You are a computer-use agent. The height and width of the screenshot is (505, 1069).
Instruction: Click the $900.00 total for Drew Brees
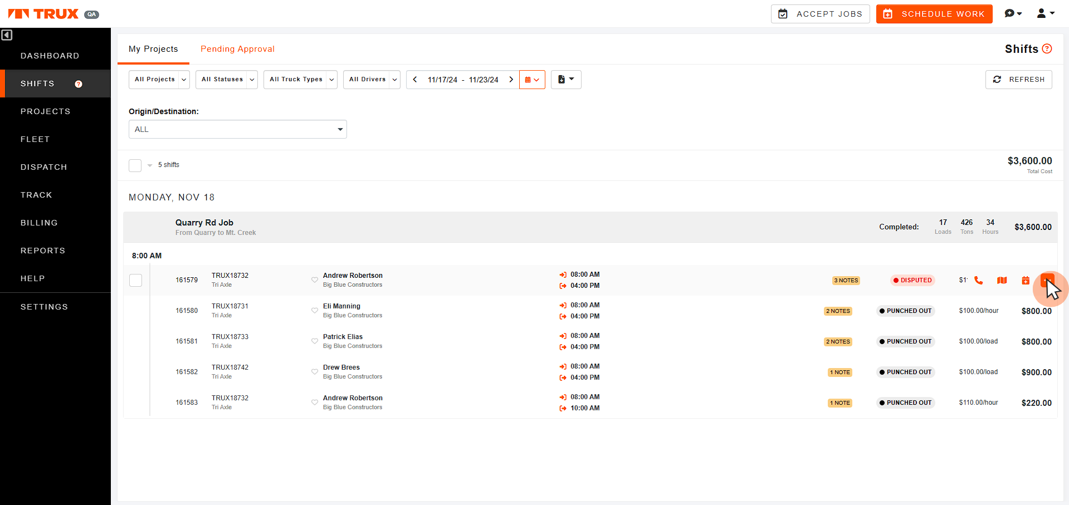(1036, 372)
